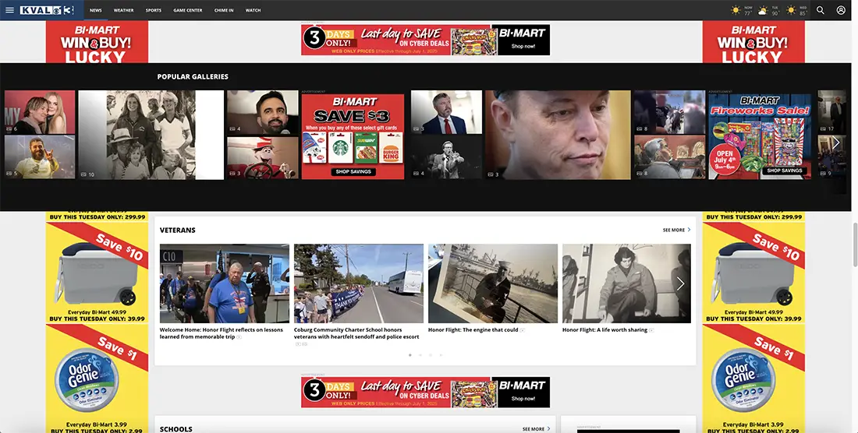Open the Sports menu
The width and height of the screenshot is (858, 433).
pyautogui.click(x=153, y=10)
